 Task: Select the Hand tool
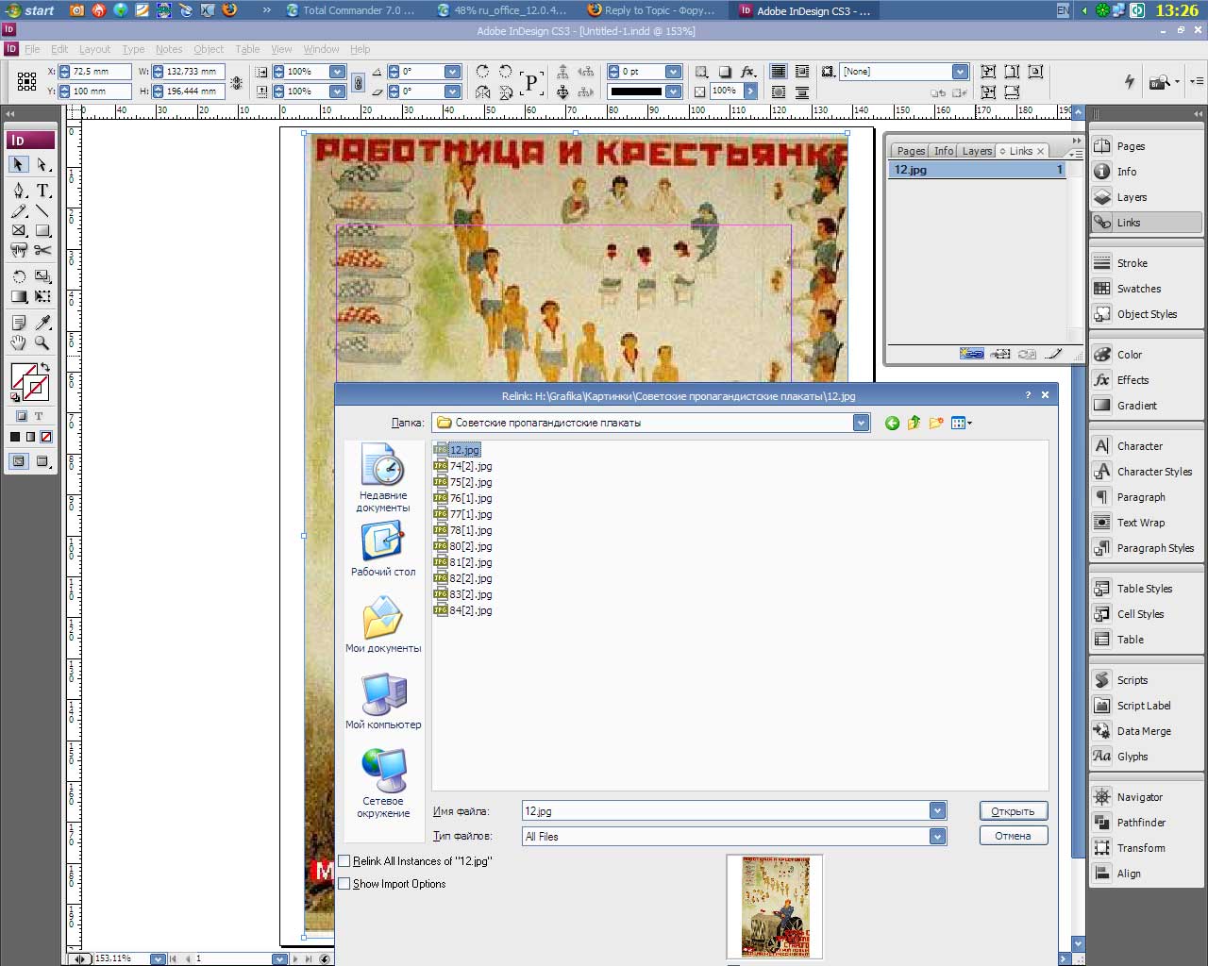18,343
